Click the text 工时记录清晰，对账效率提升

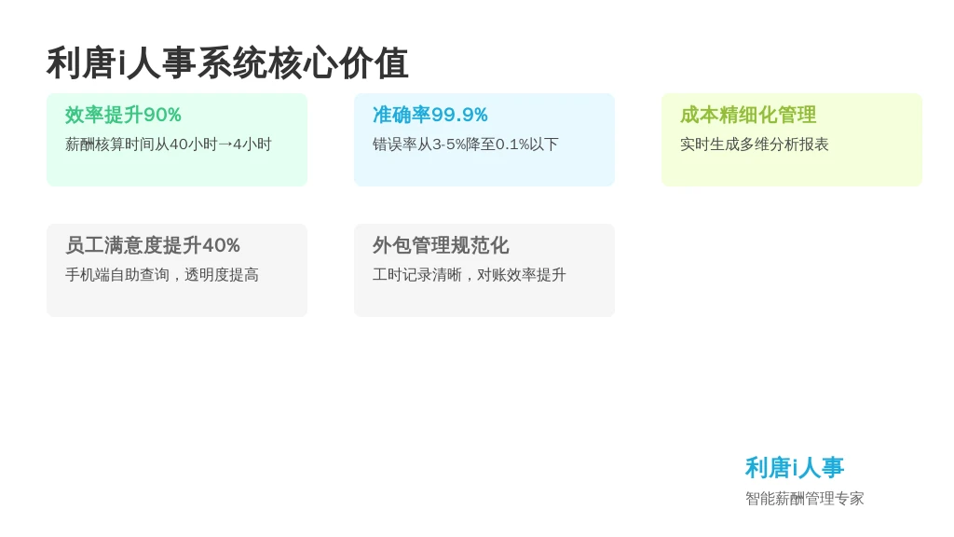pyautogui.click(x=469, y=275)
